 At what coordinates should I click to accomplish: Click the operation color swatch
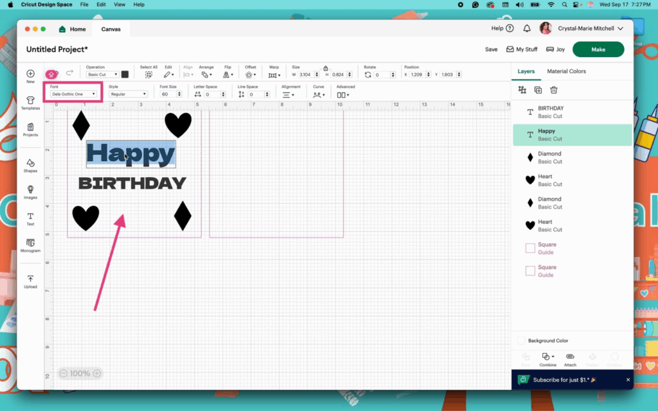click(x=125, y=74)
